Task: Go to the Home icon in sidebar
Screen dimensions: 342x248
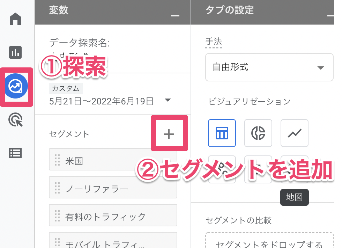Action: tap(15, 19)
